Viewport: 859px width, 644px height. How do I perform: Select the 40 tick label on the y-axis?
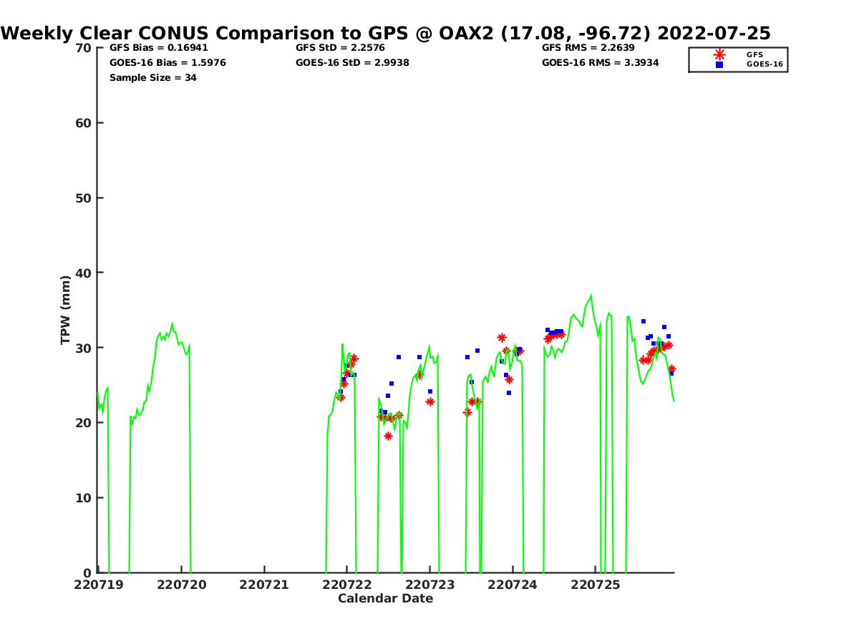point(84,273)
